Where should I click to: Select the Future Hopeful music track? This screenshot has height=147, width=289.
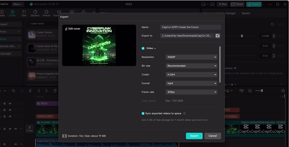click(43, 76)
